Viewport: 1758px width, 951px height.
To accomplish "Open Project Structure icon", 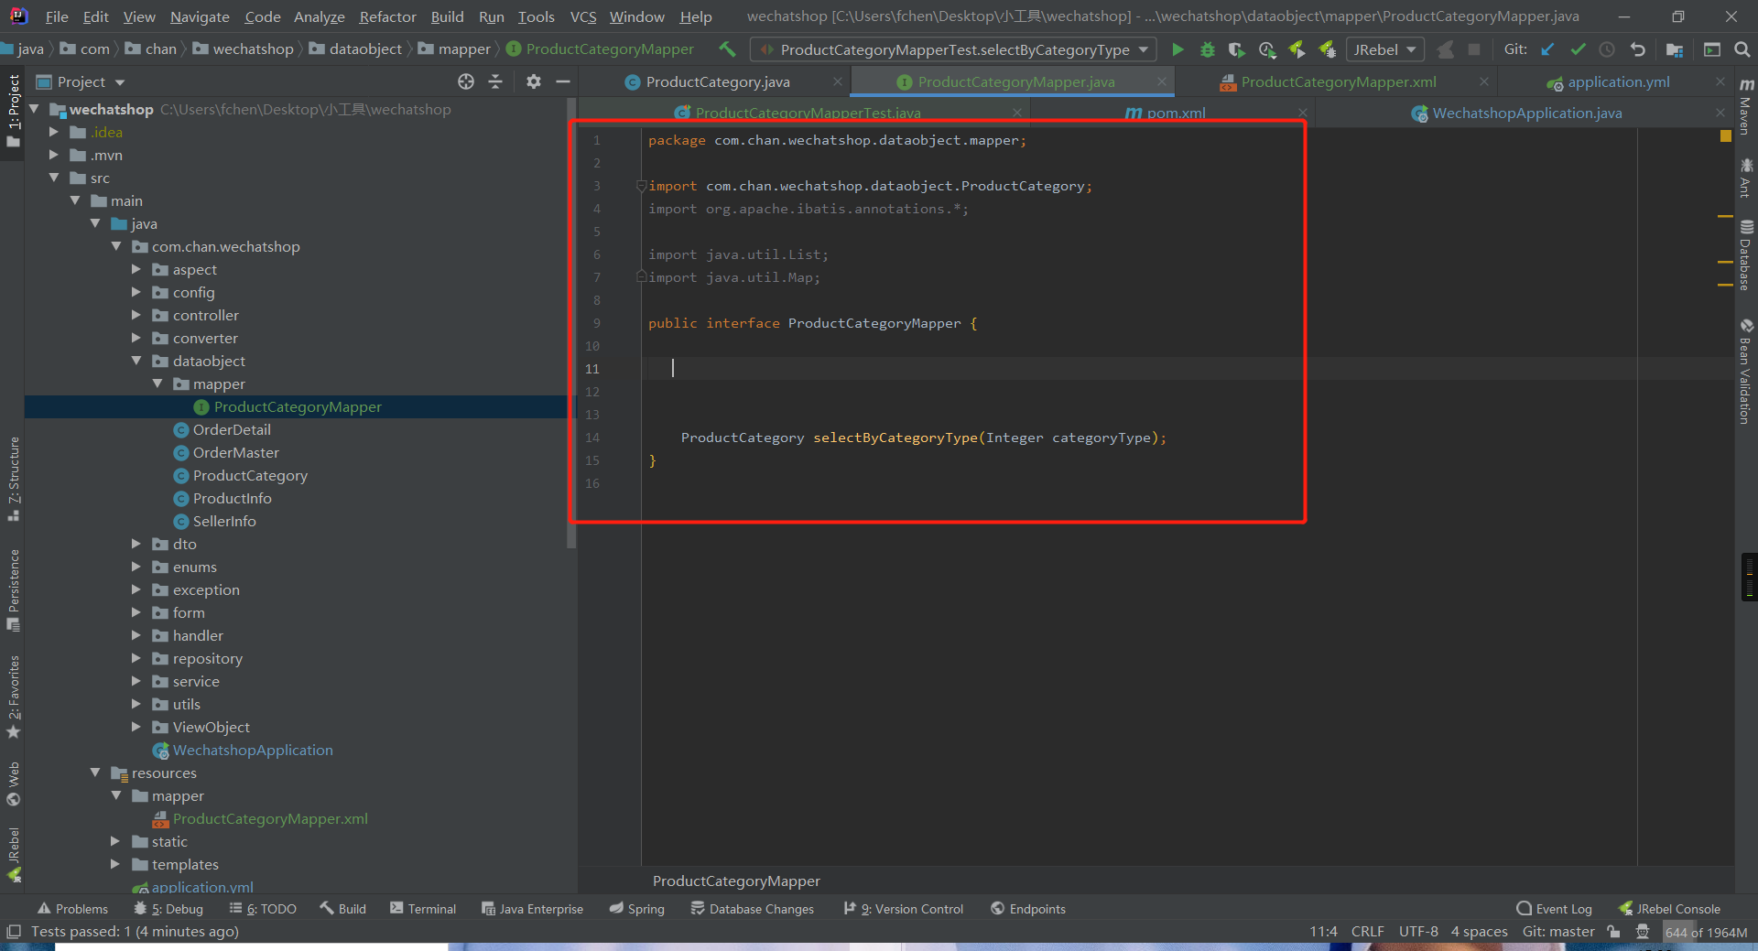I will click(1675, 49).
